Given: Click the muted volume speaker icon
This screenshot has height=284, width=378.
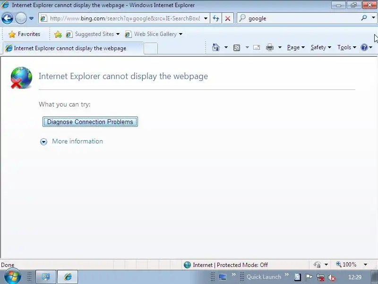Looking at the screenshot, I should (x=332, y=278).
